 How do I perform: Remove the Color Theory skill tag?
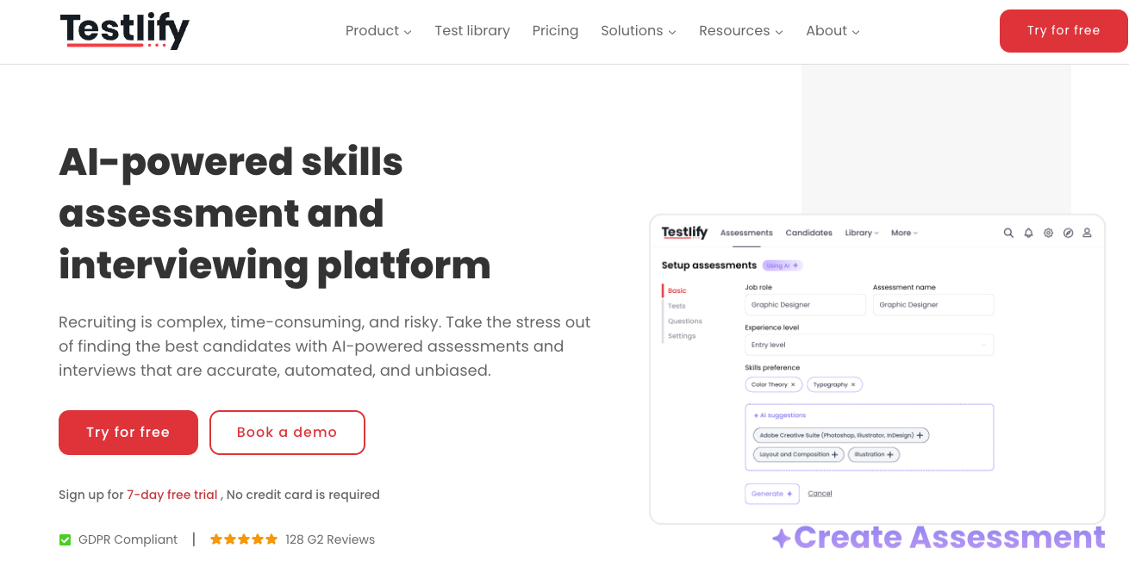click(x=793, y=384)
